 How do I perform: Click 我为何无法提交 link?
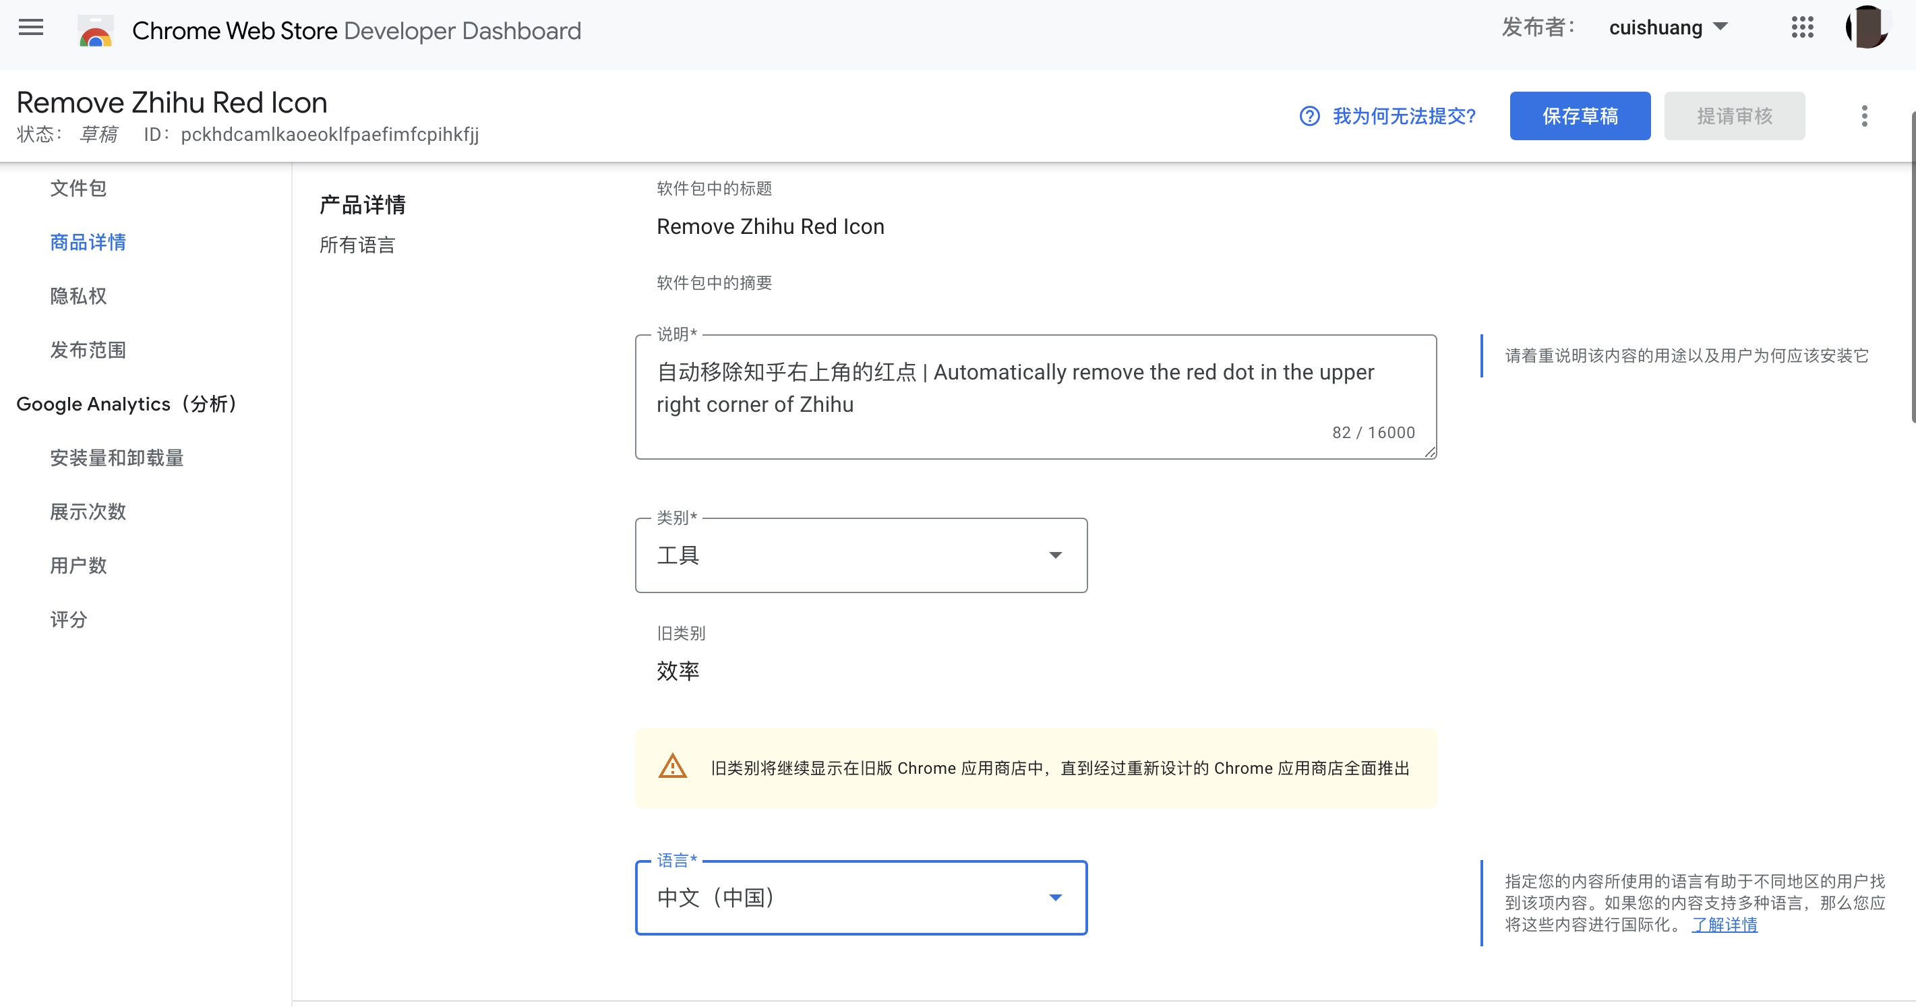click(x=1404, y=116)
